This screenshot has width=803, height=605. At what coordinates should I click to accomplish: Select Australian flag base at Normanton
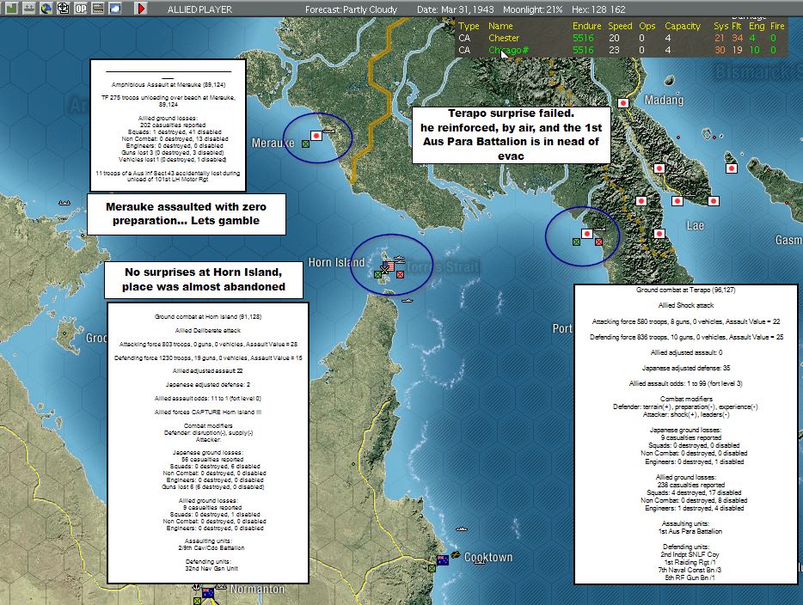208,593
